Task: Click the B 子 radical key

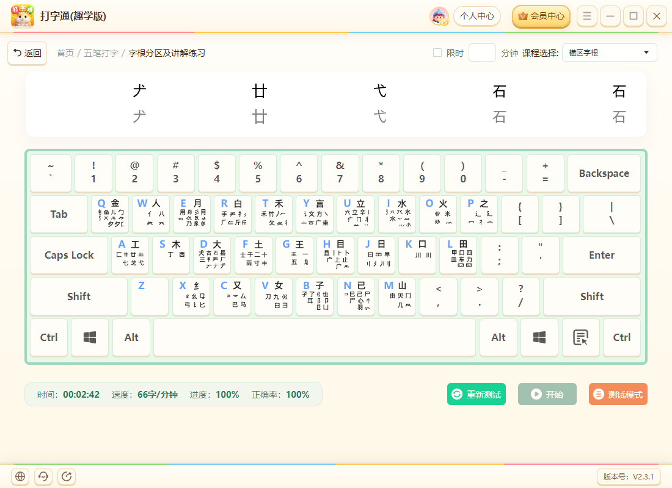Action: tap(315, 296)
